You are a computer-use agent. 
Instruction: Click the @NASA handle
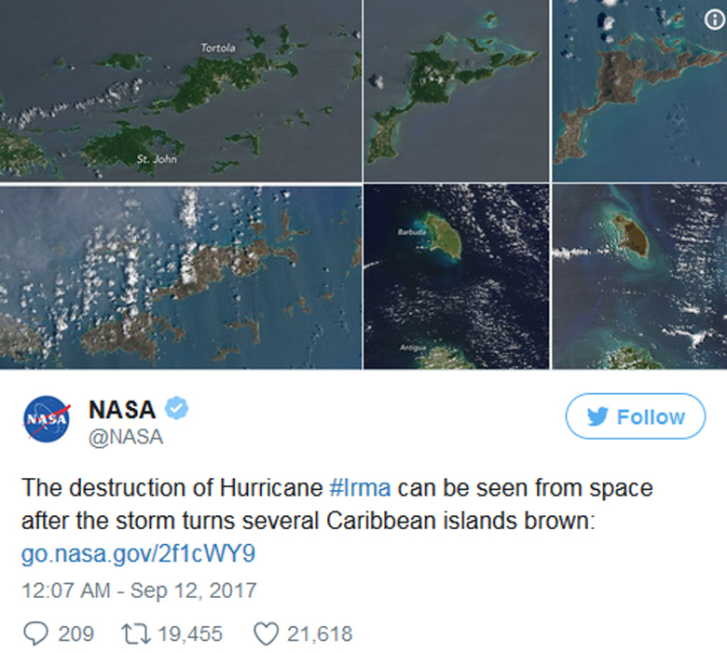coord(125,437)
